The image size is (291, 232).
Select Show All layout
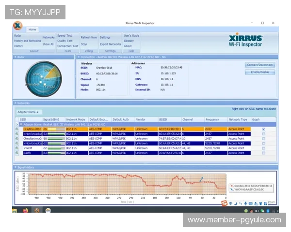[x=48, y=44]
